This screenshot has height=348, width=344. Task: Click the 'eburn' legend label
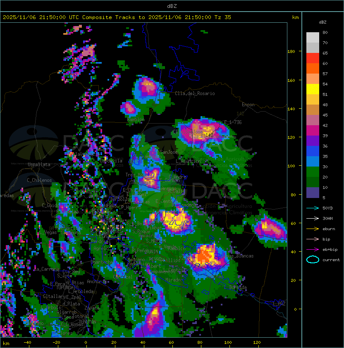pos(329,229)
